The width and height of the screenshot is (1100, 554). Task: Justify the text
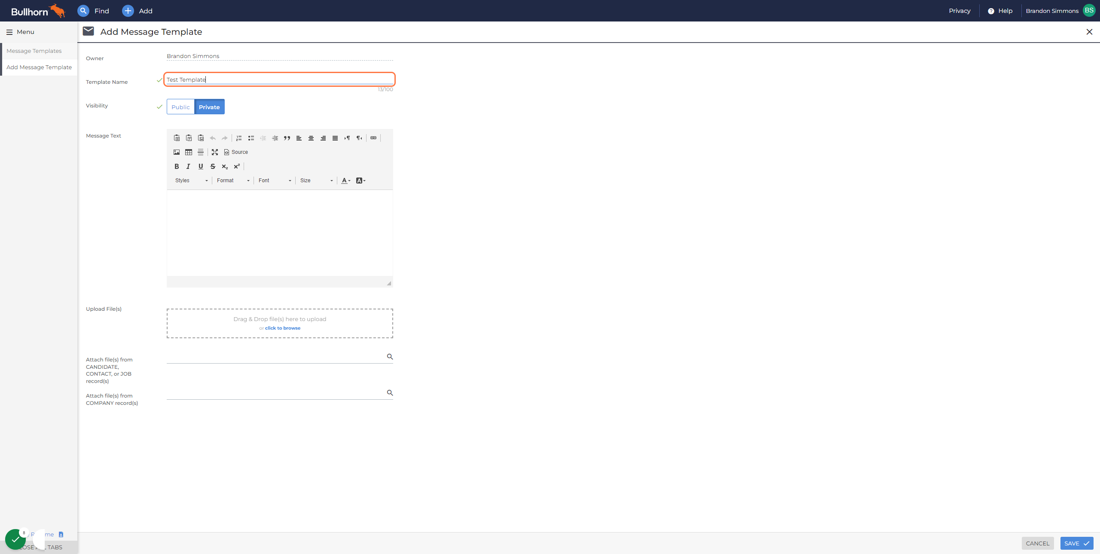(x=335, y=138)
